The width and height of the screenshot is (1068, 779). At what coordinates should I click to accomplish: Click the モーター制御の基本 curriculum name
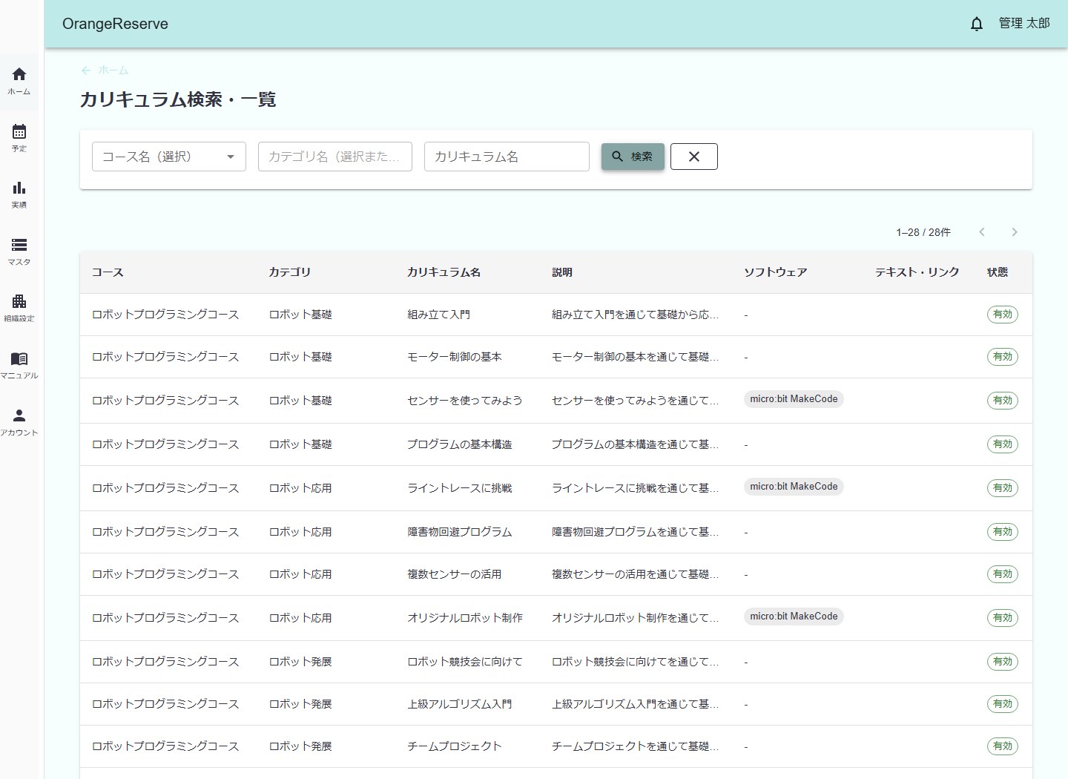point(455,357)
